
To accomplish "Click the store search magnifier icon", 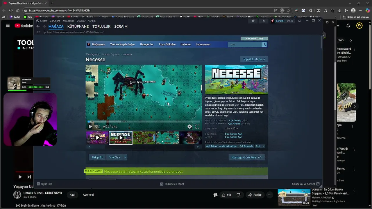I will tap(264, 44).
